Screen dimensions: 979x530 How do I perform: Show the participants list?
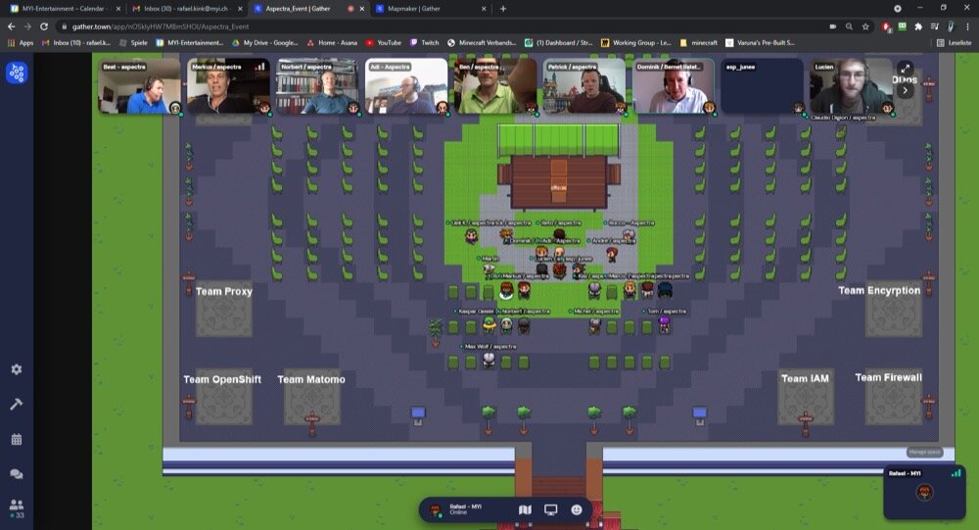coord(17,506)
